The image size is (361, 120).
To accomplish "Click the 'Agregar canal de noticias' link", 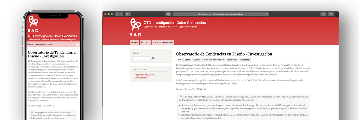I will [x=145, y=74].
